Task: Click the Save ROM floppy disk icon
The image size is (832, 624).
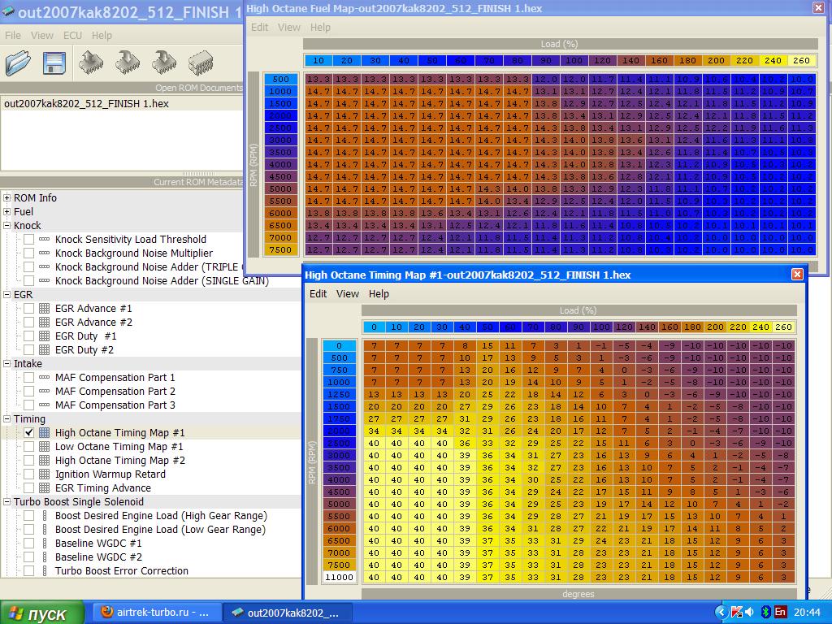Action: [x=54, y=63]
